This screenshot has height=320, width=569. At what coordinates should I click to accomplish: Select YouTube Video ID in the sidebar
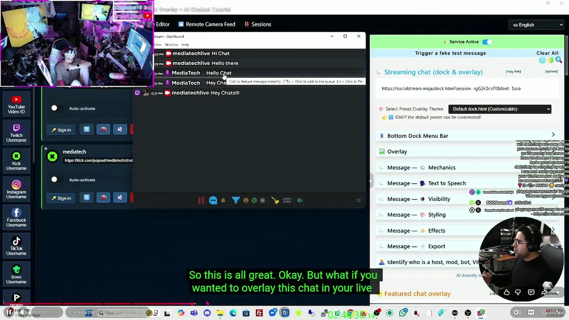tap(16, 105)
